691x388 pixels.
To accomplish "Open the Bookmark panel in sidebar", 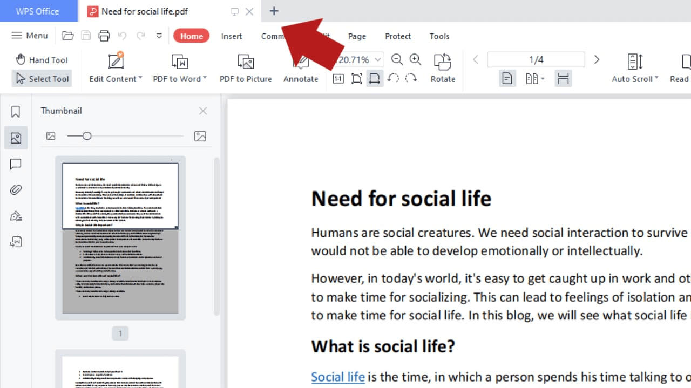I will coord(15,111).
